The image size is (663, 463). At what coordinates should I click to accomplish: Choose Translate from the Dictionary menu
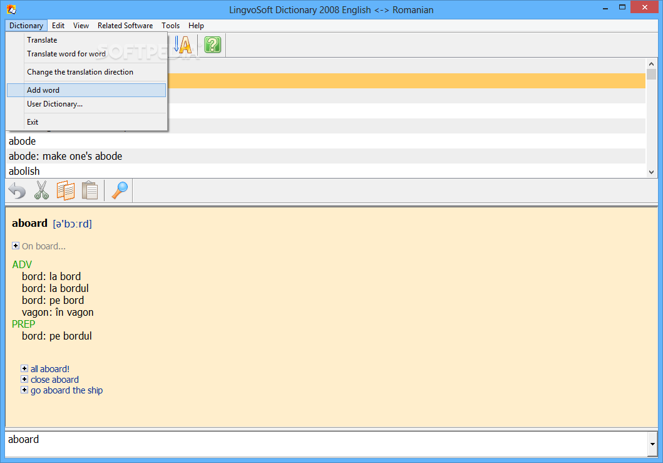(86, 39)
